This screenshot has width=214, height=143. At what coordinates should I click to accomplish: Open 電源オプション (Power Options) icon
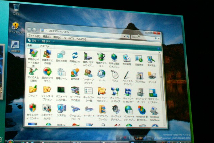[x=101, y=60]
